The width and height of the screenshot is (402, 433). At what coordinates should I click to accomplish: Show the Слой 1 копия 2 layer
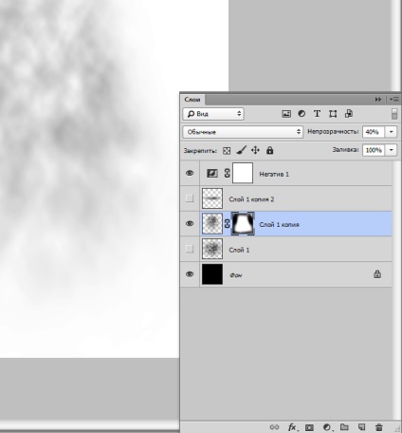190,198
